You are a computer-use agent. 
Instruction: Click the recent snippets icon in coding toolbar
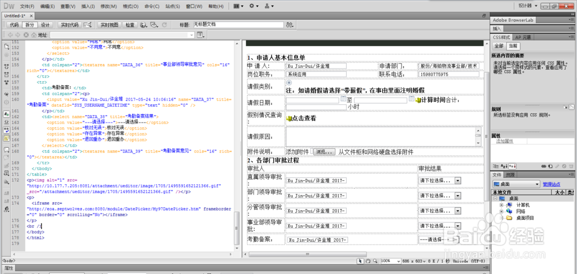(6, 174)
